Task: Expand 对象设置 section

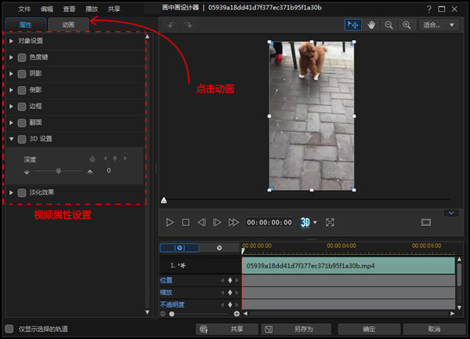Action: [x=12, y=41]
